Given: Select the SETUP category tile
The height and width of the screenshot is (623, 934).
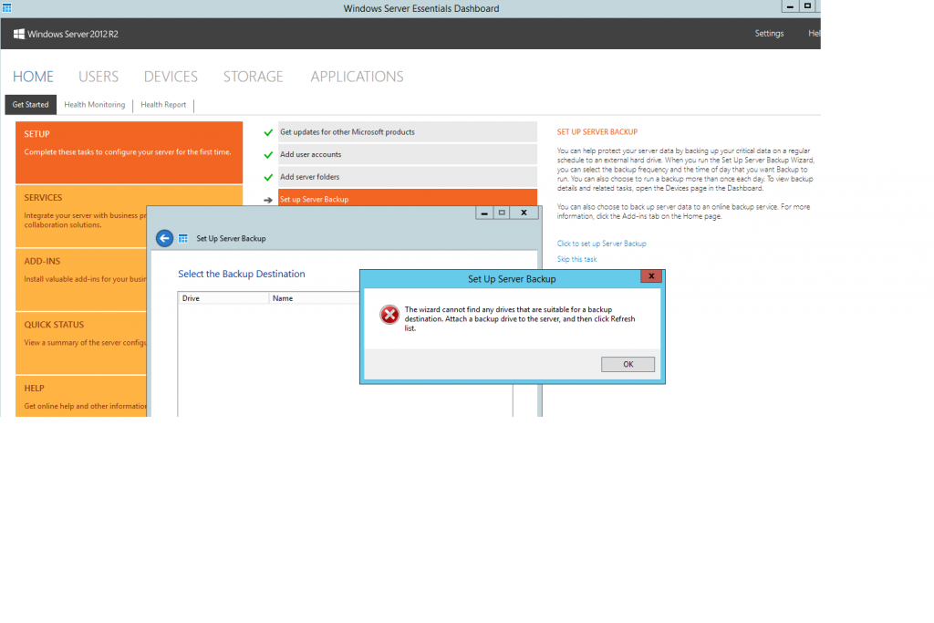Looking at the screenshot, I should tap(130, 152).
